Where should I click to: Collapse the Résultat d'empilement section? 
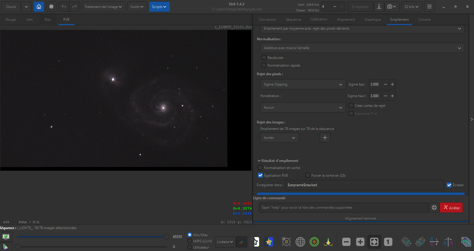click(259, 161)
